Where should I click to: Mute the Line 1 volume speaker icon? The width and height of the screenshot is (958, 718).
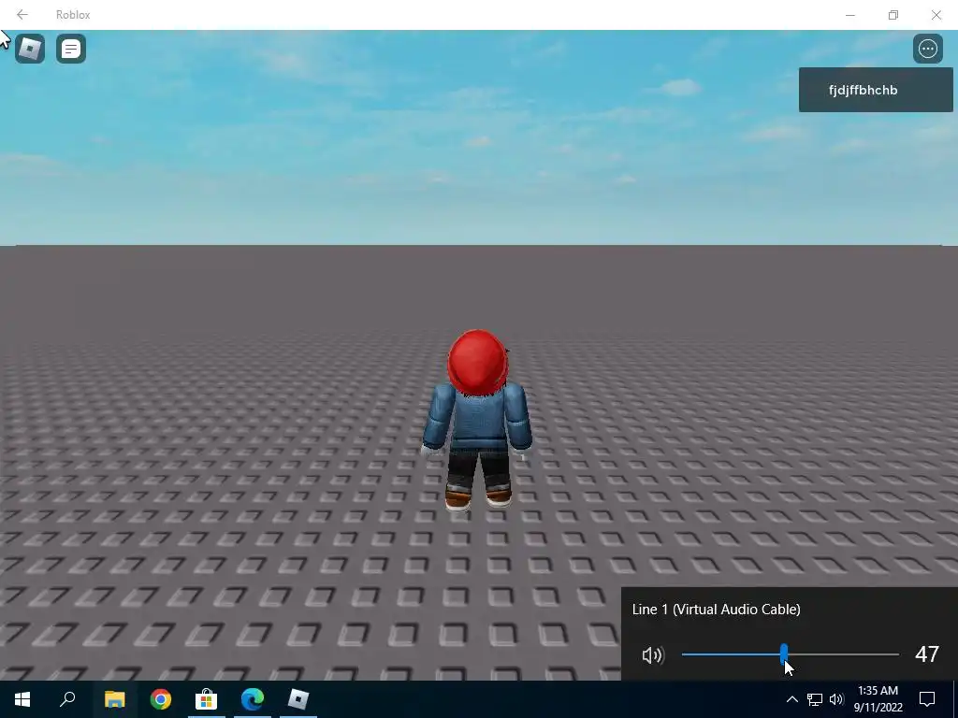tap(652, 655)
